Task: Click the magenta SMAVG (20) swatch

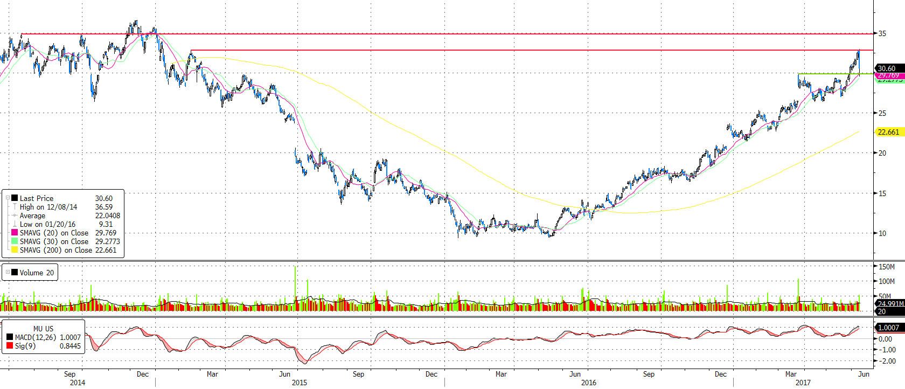Action: click(x=15, y=232)
